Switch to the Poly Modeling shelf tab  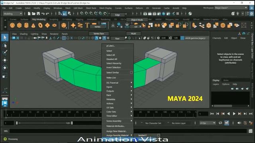coord(39,19)
